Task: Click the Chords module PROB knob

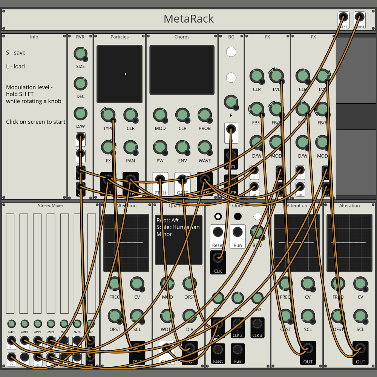Action: [204, 115]
